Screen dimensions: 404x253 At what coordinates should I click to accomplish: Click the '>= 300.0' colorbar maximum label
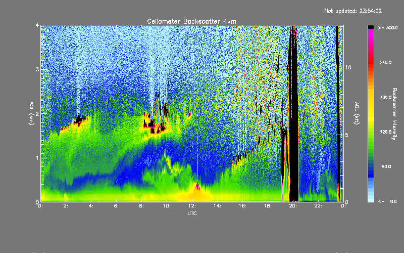click(x=388, y=28)
